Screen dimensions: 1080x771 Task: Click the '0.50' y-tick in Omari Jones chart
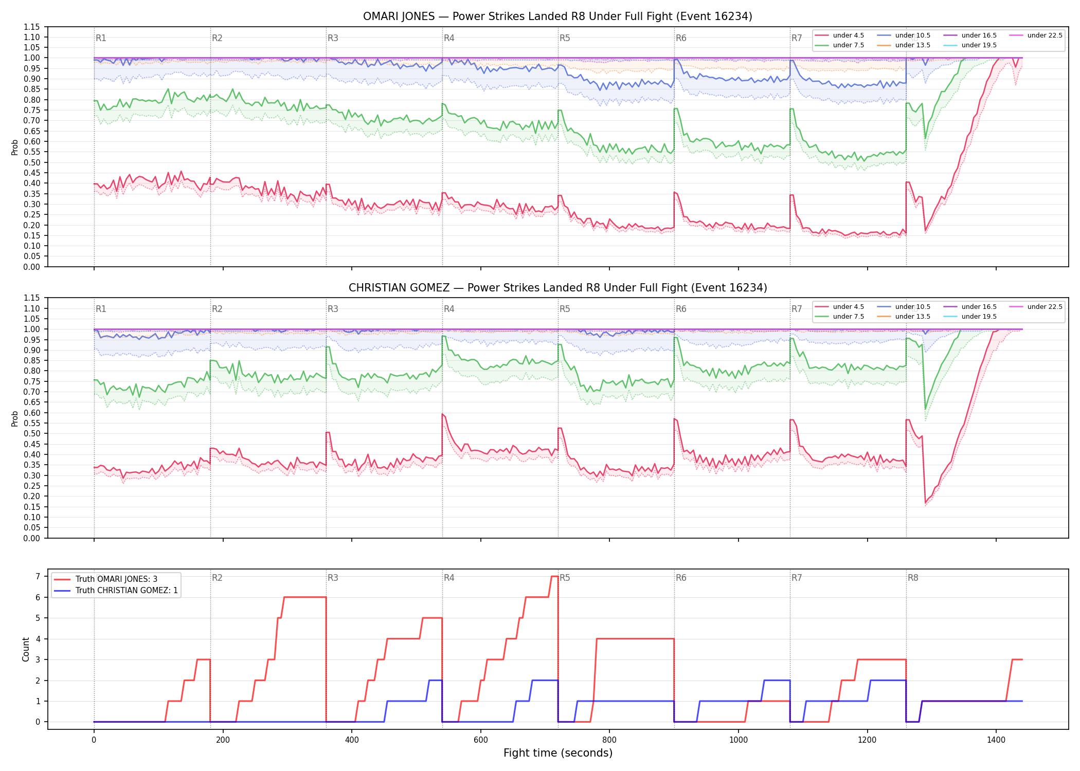point(31,162)
